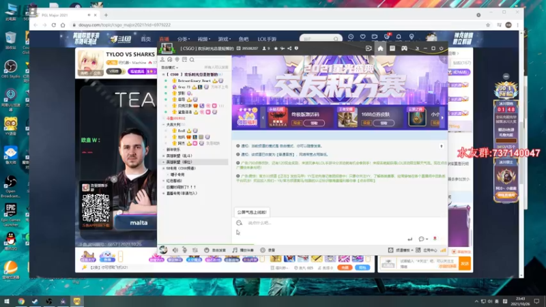Viewport: 546px width, 307px height.
Task: Expand the 英雄联盟(乱斗) channel
Action: pos(163,156)
